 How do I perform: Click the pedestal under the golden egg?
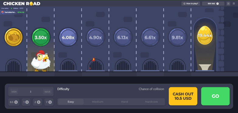[x=205, y=67]
